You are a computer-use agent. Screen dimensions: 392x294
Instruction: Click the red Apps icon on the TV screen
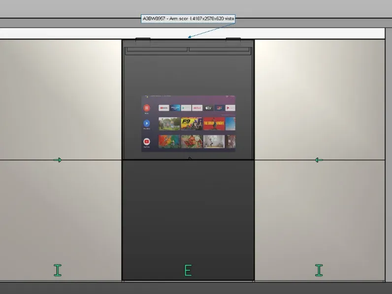pos(147,108)
